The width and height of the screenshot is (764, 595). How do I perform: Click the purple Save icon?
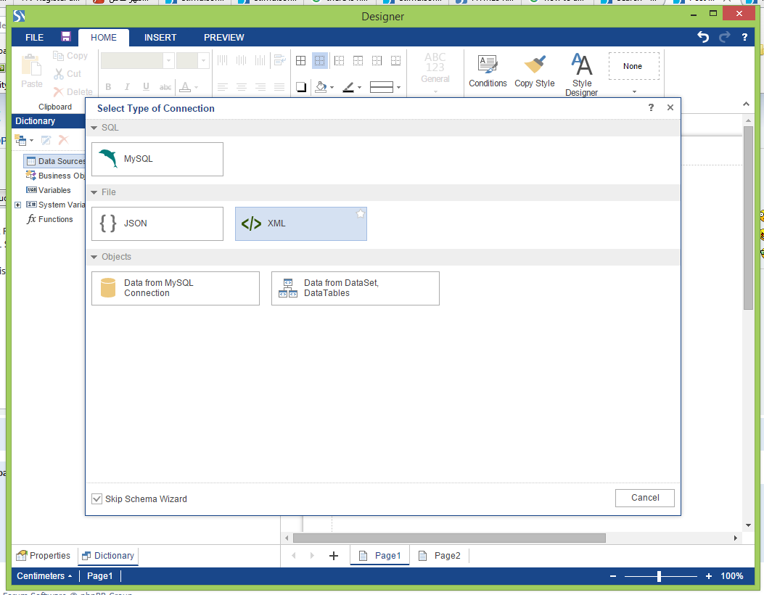(66, 36)
